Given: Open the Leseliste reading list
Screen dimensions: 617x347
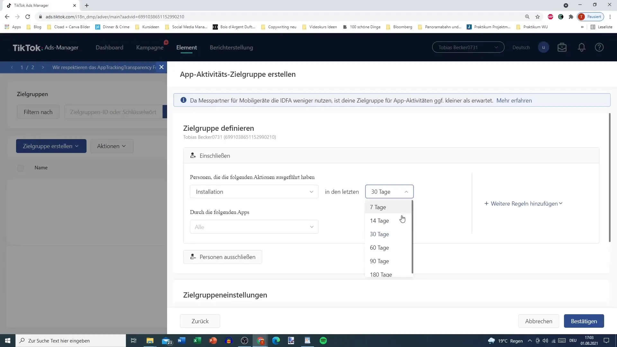Looking at the screenshot, I should coord(602,27).
